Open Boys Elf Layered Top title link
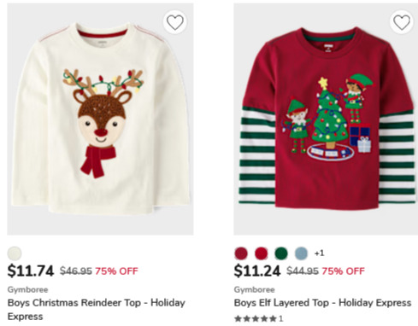 point(322,303)
